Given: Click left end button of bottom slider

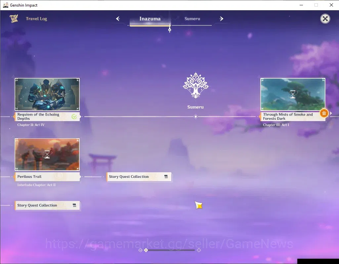Looking at the screenshot, I should click(140, 250).
